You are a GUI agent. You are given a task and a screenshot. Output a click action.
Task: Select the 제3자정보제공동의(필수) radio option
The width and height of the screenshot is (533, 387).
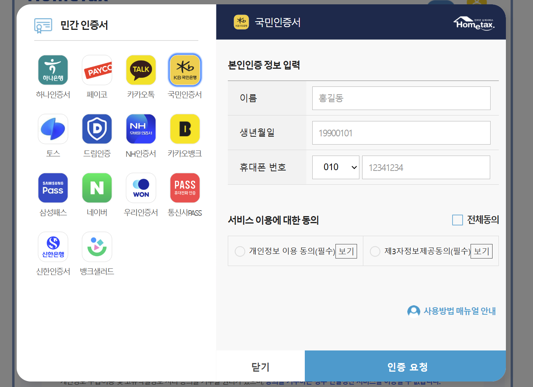click(375, 251)
